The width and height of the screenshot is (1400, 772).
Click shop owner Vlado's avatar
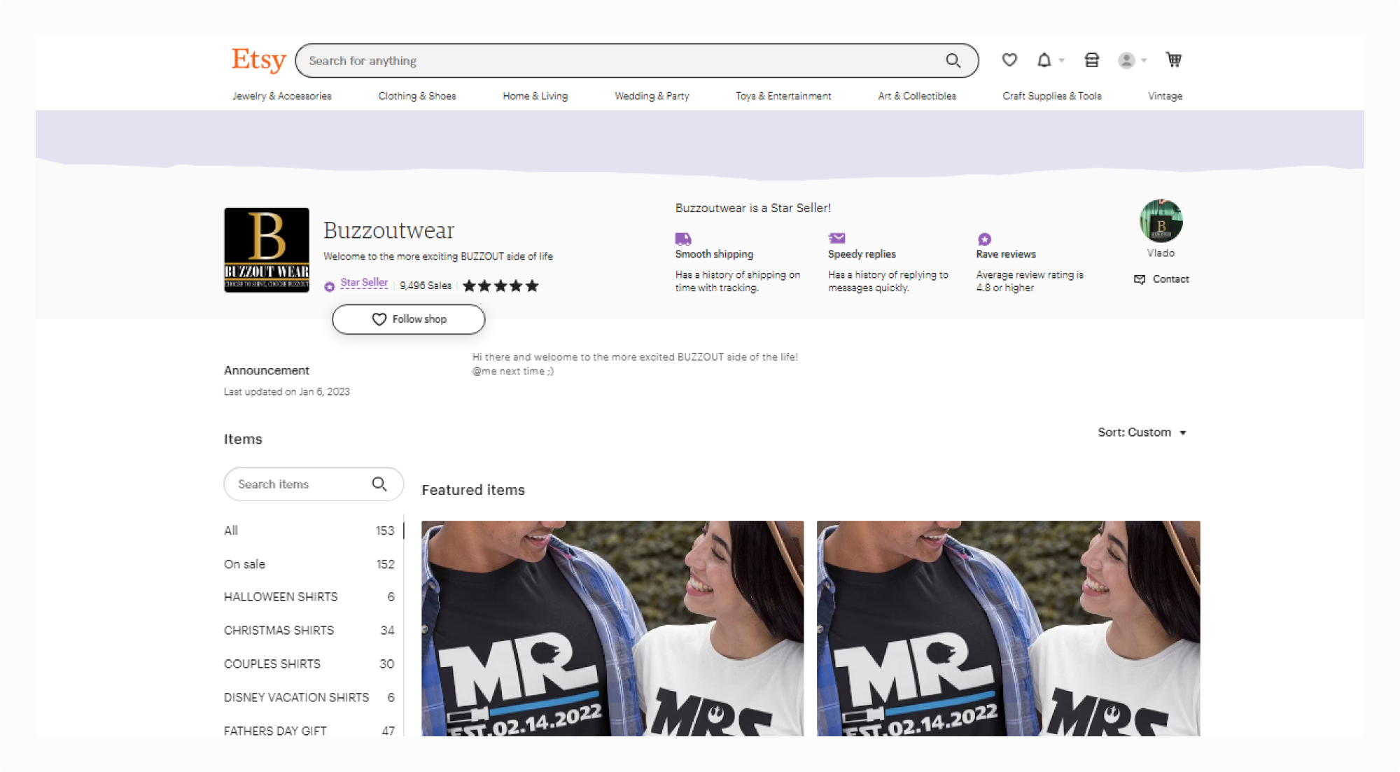click(1161, 221)
